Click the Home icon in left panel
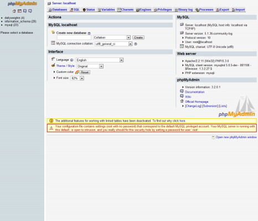The image size is (258, 221). tap(14, 11)
